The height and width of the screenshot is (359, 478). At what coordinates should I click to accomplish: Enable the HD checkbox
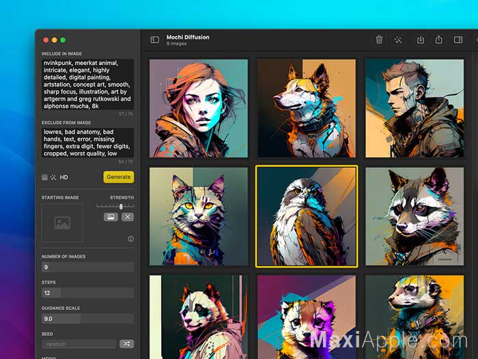tap(44, 177)
